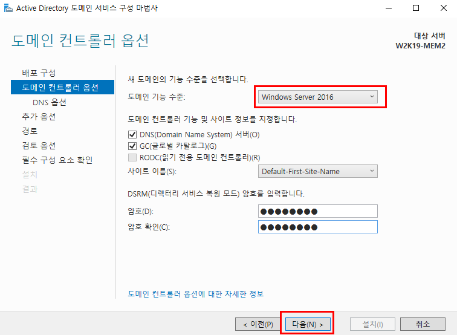This screenshot has height=335, width=457.
Task: Open the 필수 구성 요소 확인 step
Action: tap(57, 160)
